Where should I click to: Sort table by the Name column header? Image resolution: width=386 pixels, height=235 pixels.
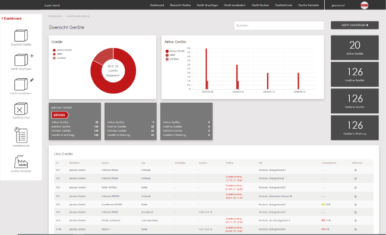point(105,163)
